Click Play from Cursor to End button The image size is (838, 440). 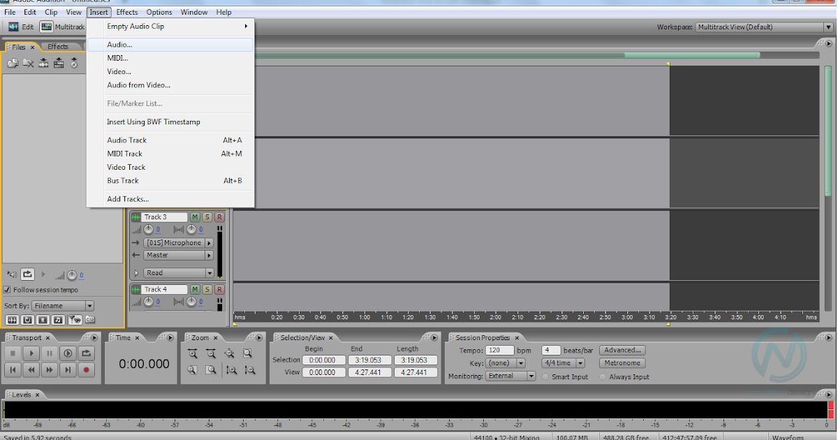click(68, 353)
